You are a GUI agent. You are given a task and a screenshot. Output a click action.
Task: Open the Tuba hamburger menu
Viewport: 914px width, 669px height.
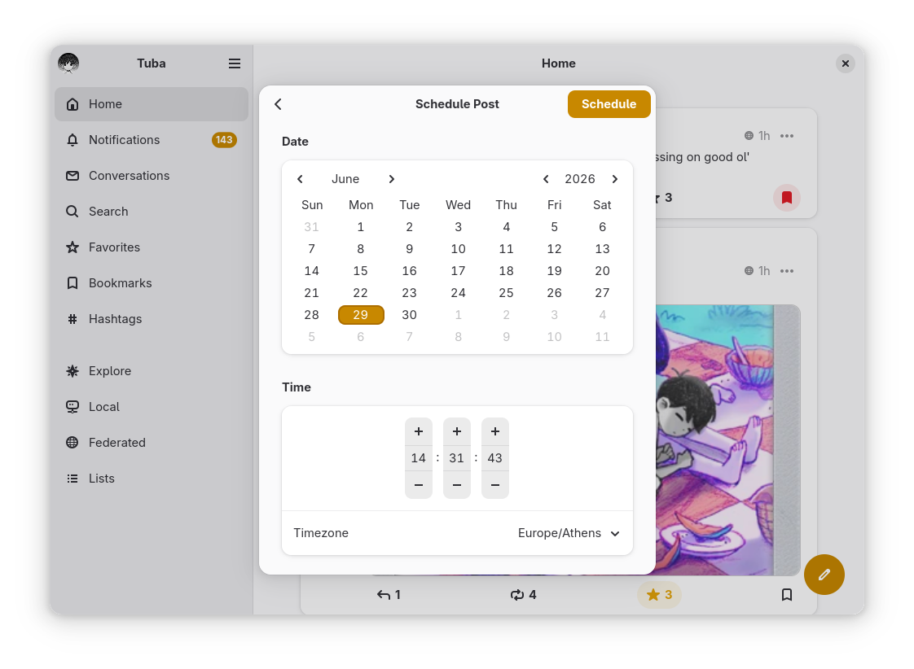click(x=235, y=63)
